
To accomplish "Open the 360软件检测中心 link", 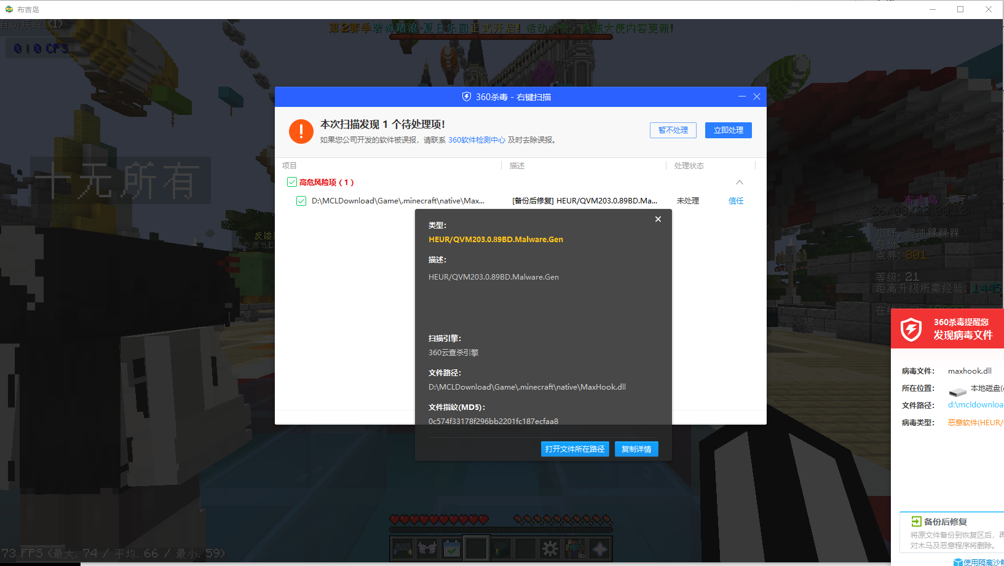I will pyautogui.click(x=476, y=140).
